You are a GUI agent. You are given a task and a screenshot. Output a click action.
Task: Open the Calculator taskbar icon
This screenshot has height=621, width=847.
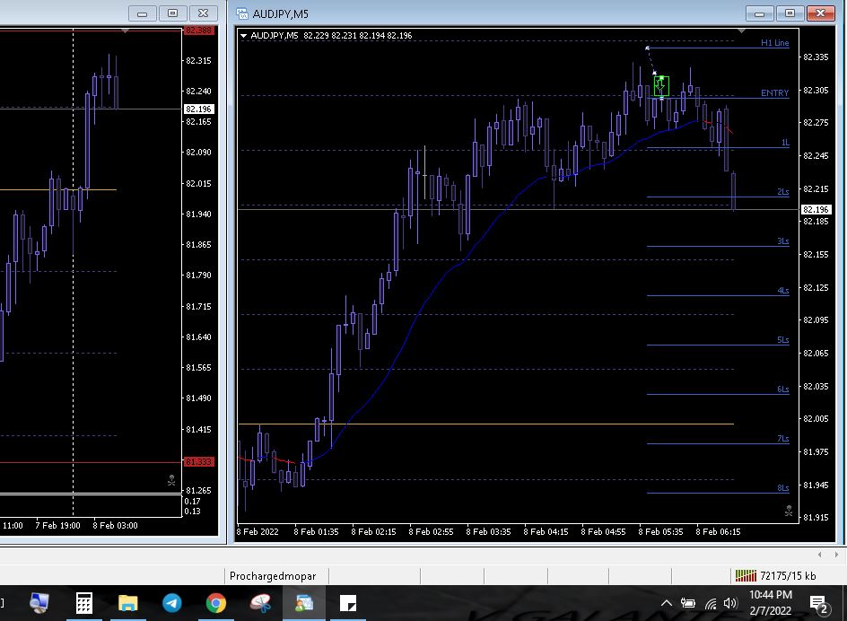coord(83,603)
